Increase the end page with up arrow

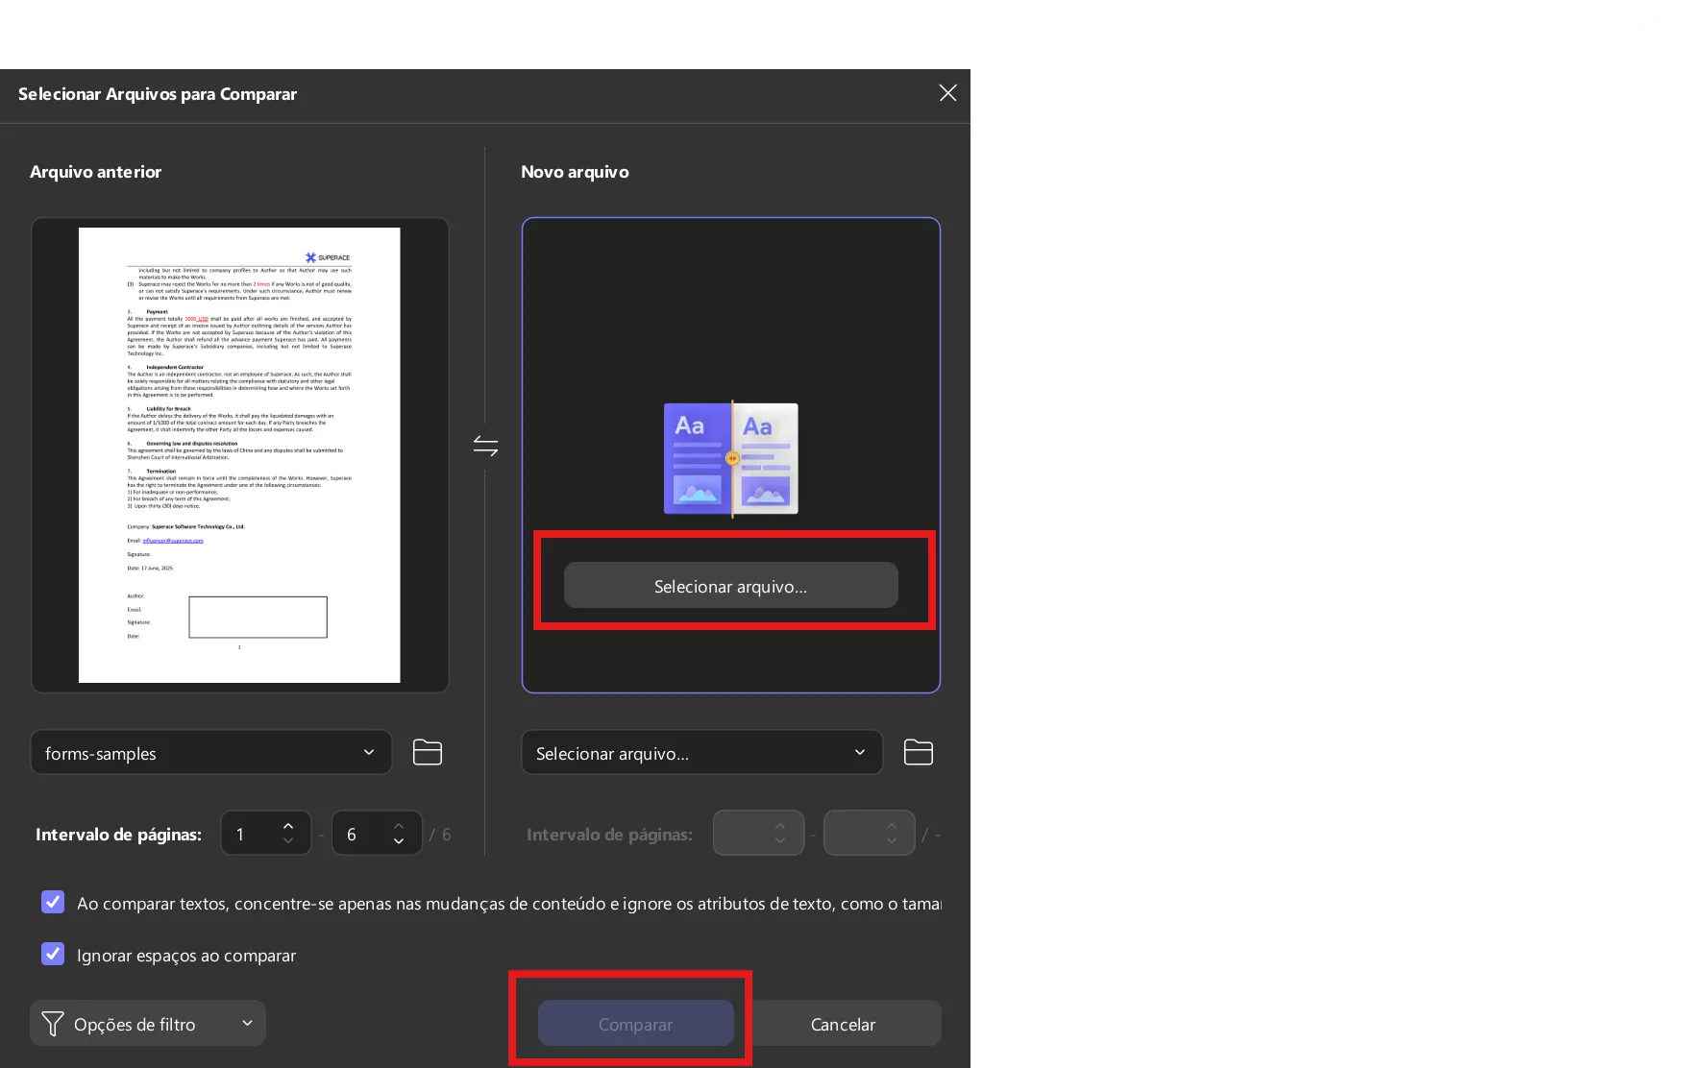(x=400, y=824)
